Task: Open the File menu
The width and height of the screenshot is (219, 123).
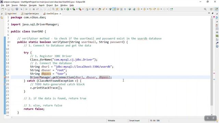Action: 2,5
